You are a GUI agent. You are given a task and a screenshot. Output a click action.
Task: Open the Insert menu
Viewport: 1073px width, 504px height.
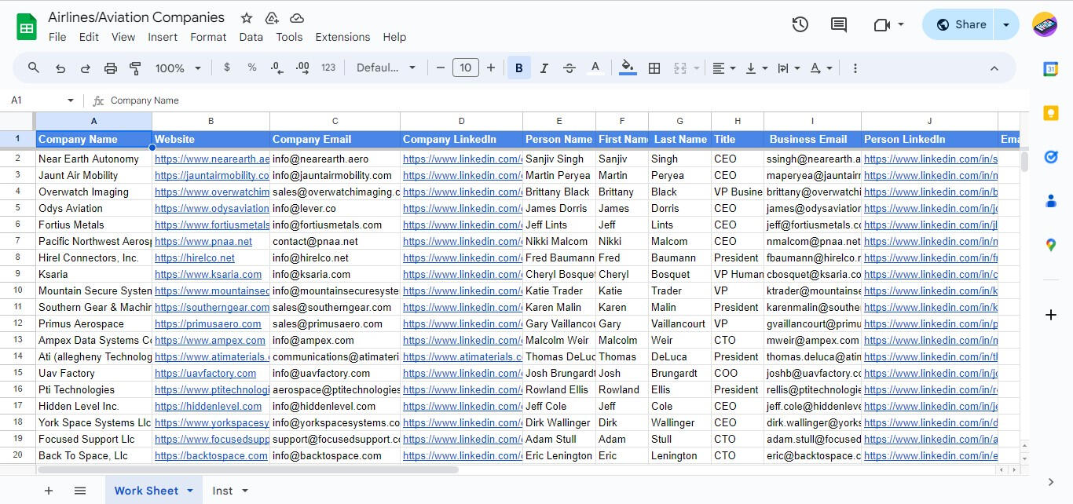[x=163, y=37]
